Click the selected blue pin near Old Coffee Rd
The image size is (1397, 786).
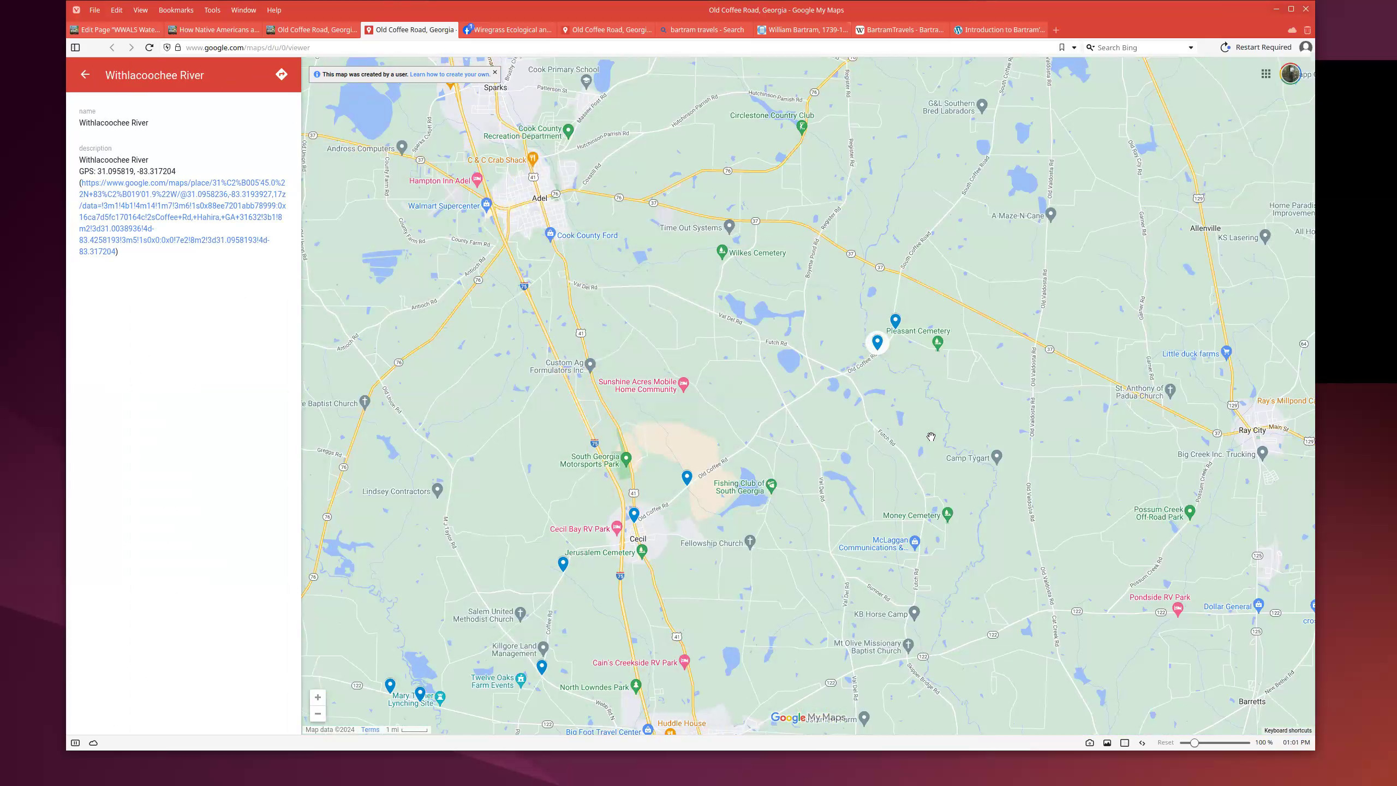click(x=877, y=342)
